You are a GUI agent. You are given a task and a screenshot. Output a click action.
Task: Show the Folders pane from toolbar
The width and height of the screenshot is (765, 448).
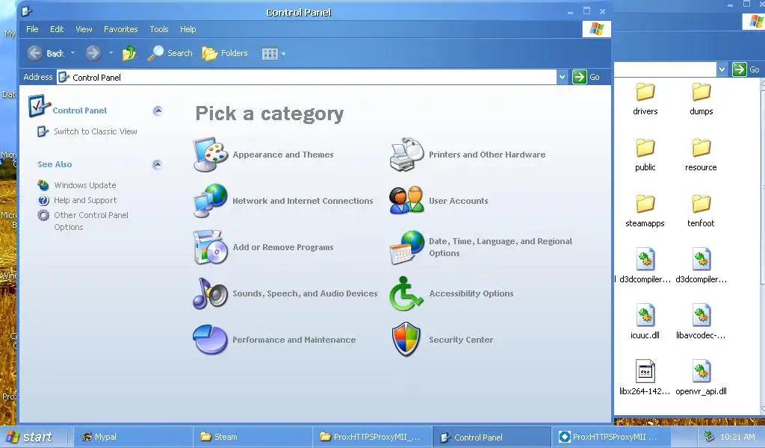point(225,53)
